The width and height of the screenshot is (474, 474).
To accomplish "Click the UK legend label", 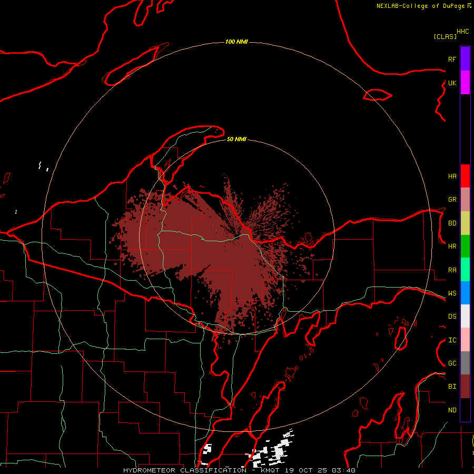I will [452, 83].
